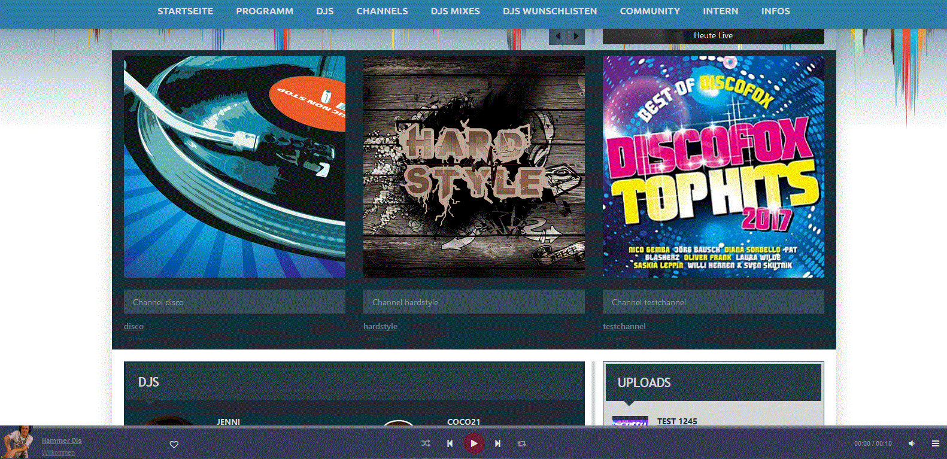The image size is (947, 459).
Task: Skip to the previous track
Action: (450, 443)
